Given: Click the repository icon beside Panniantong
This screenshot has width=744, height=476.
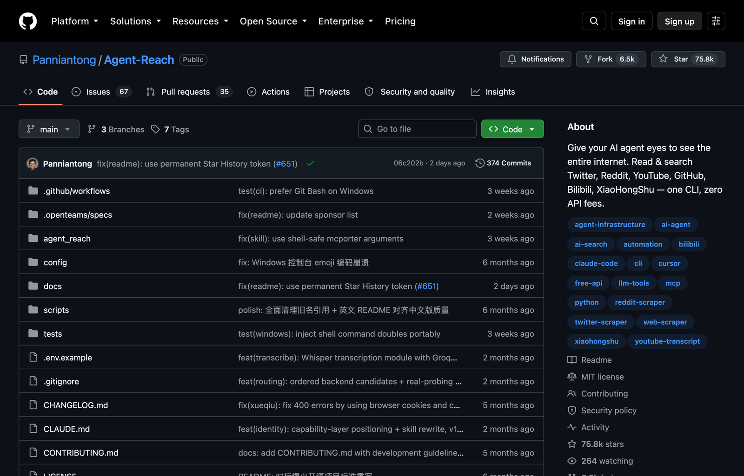Looking at the screenshot, I should tap(23, 60).
